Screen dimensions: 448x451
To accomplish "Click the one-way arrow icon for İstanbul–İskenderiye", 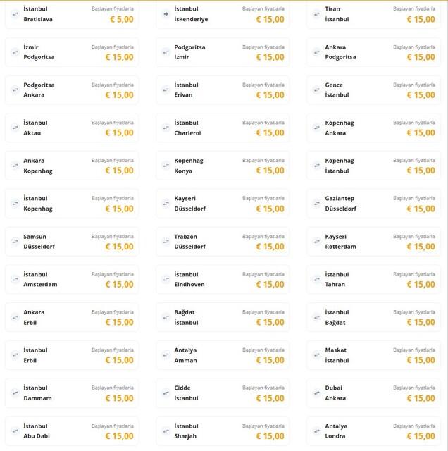I will pyautogui.click(x=166, y=14).
